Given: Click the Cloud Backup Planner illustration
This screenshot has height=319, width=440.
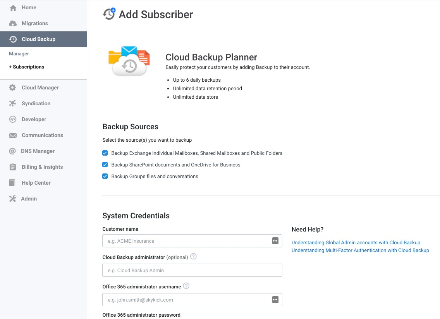Looking at the screenshot, I should point(129,61).
